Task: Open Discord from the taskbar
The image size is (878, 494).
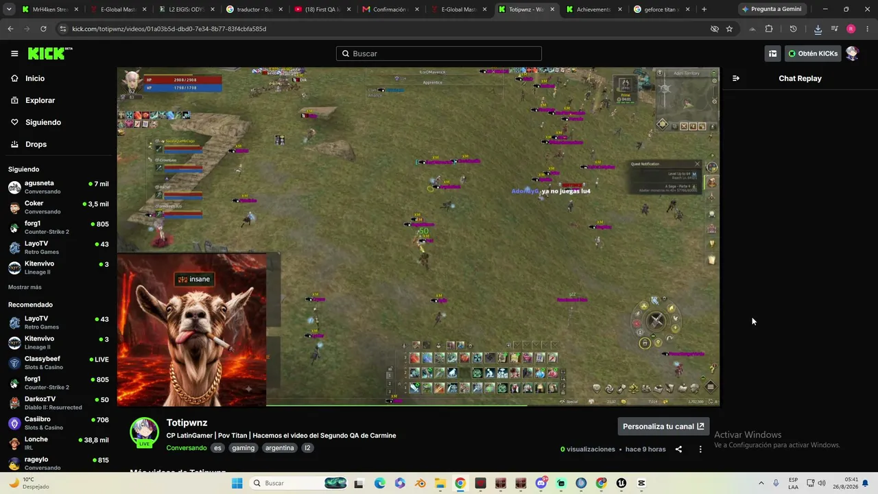Action: click(541, 483)
